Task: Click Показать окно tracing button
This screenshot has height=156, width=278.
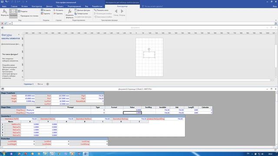Action: [x=101, y=10]
